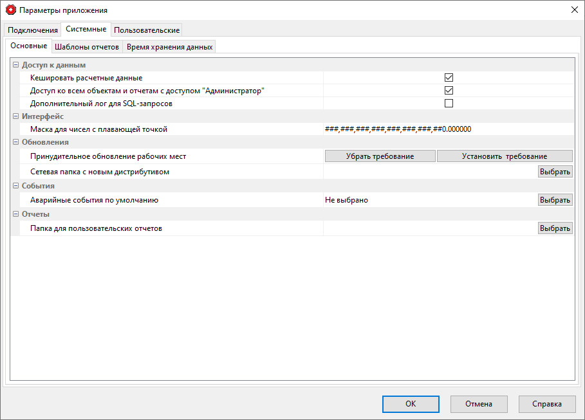The height and width of the screenshot is (420, 585).
Task: Collapse the "Обновления" group
Action: pyautogui.click(x=16, y=142)
